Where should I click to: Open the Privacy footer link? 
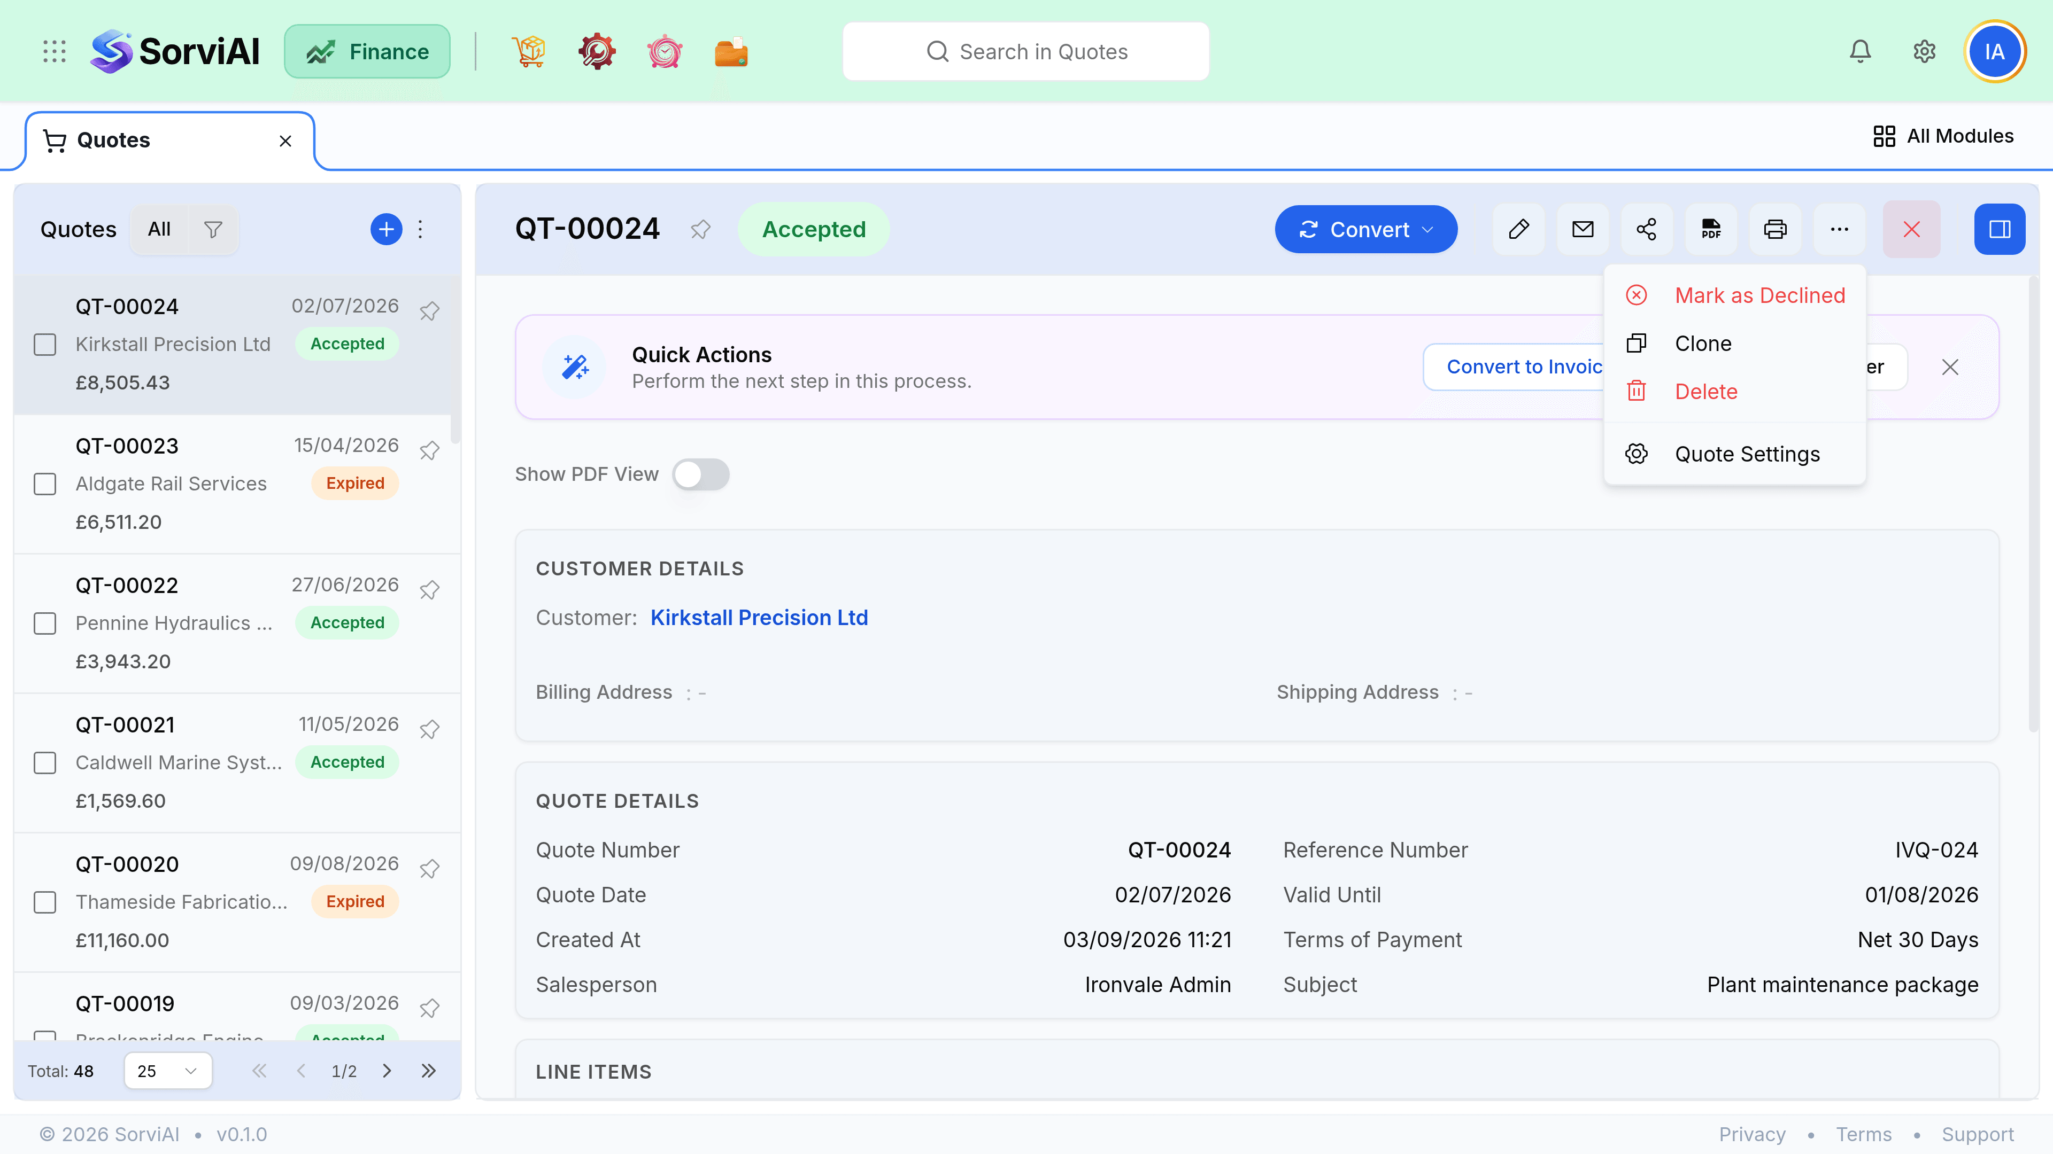tap(1752, 1134)
